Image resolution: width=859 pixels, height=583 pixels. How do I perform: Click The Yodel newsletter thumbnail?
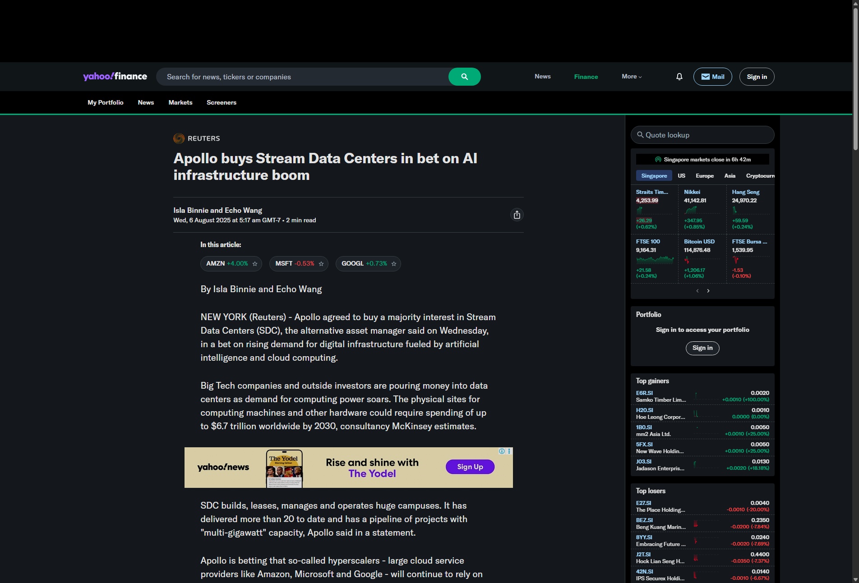coord(284,468)
